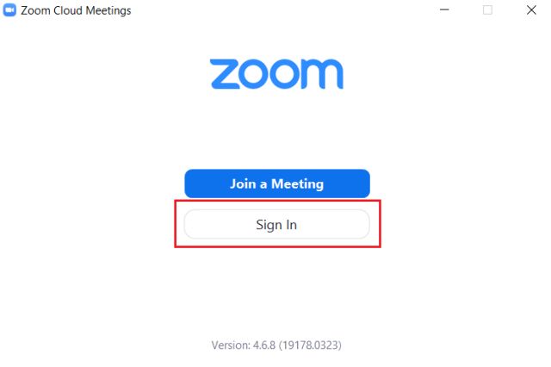The height and width of the screenshot is (367, 551).
Task: Click the second o in zoom logo
Action: pos(283,74)
